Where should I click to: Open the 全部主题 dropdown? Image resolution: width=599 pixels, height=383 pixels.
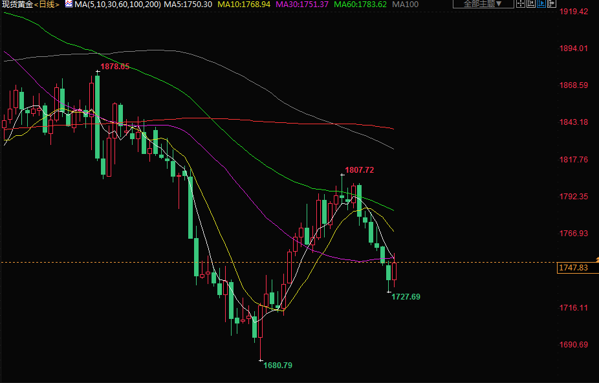[x=482, y=4]
